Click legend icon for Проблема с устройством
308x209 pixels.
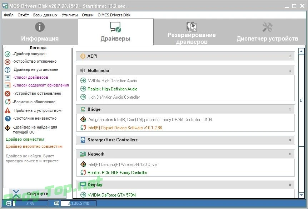(x=8, y=110)
